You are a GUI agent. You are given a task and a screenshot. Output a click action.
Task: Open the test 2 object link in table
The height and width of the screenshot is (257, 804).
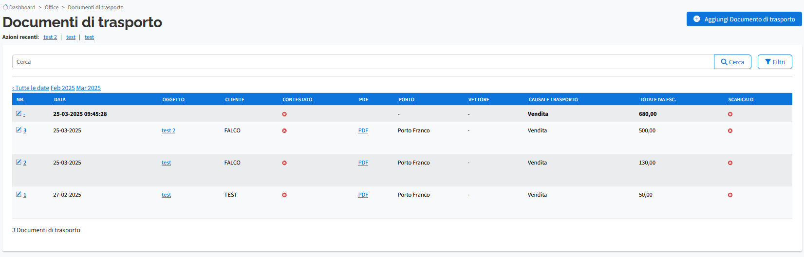pyautogui.click(x=168, y=130)
